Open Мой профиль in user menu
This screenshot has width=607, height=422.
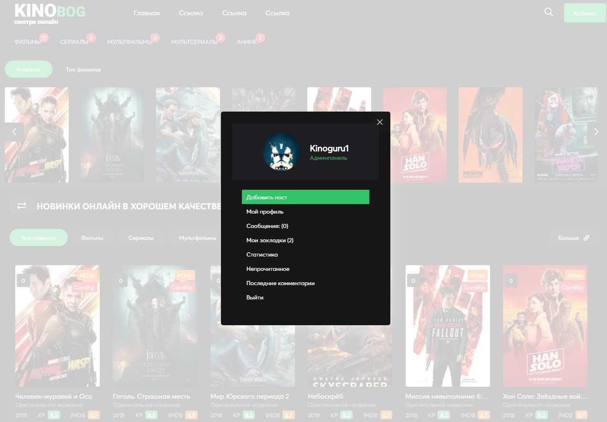(x=265, y=212)
